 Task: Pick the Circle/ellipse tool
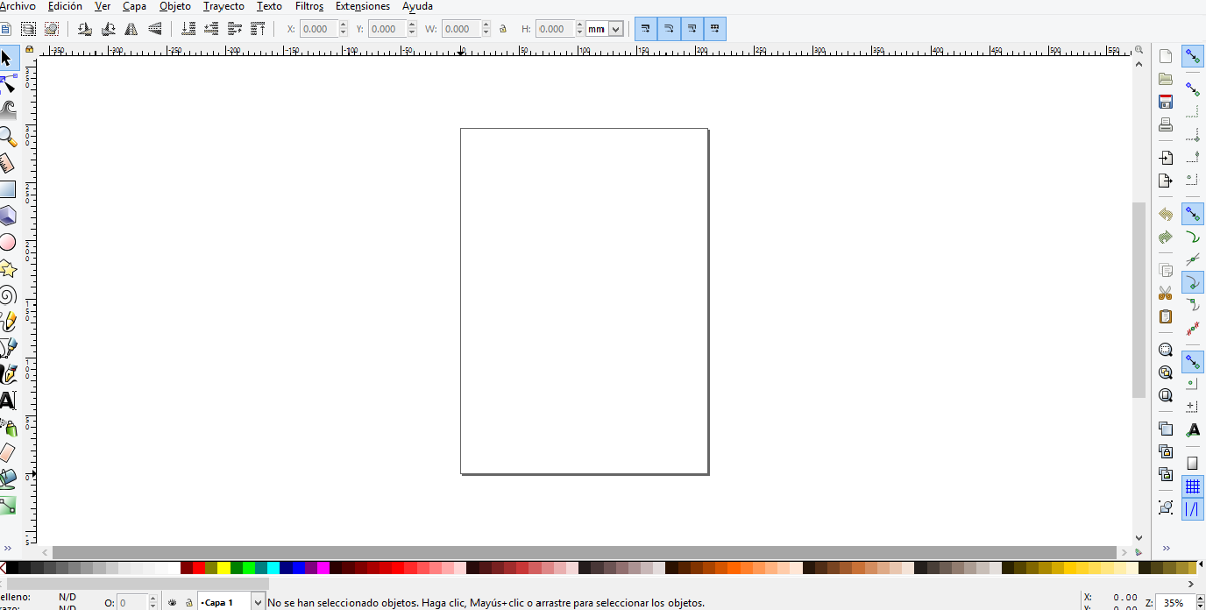tap(8, 242)
